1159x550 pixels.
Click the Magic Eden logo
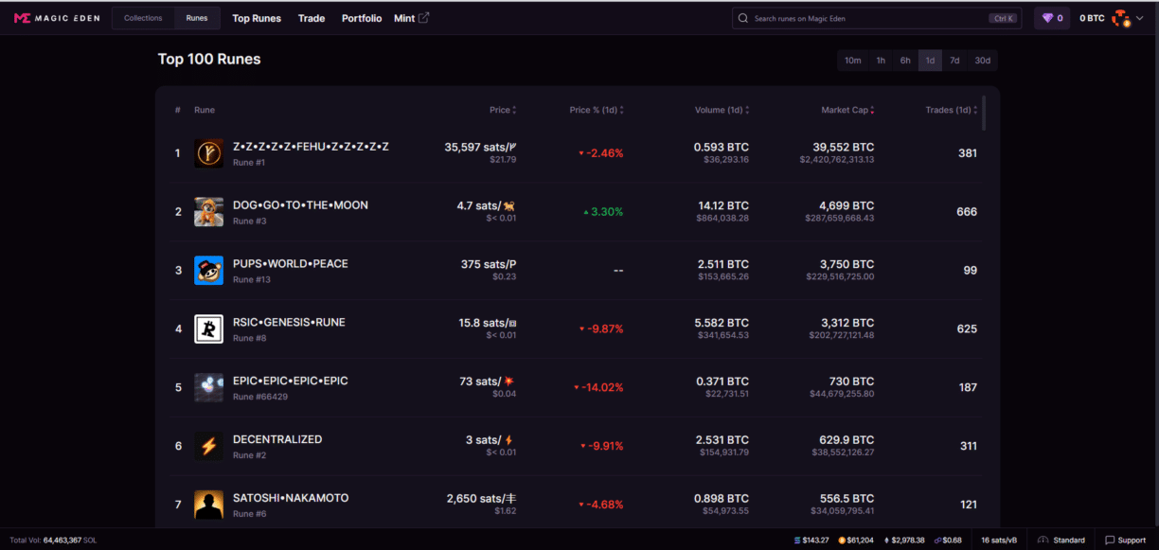56,18
